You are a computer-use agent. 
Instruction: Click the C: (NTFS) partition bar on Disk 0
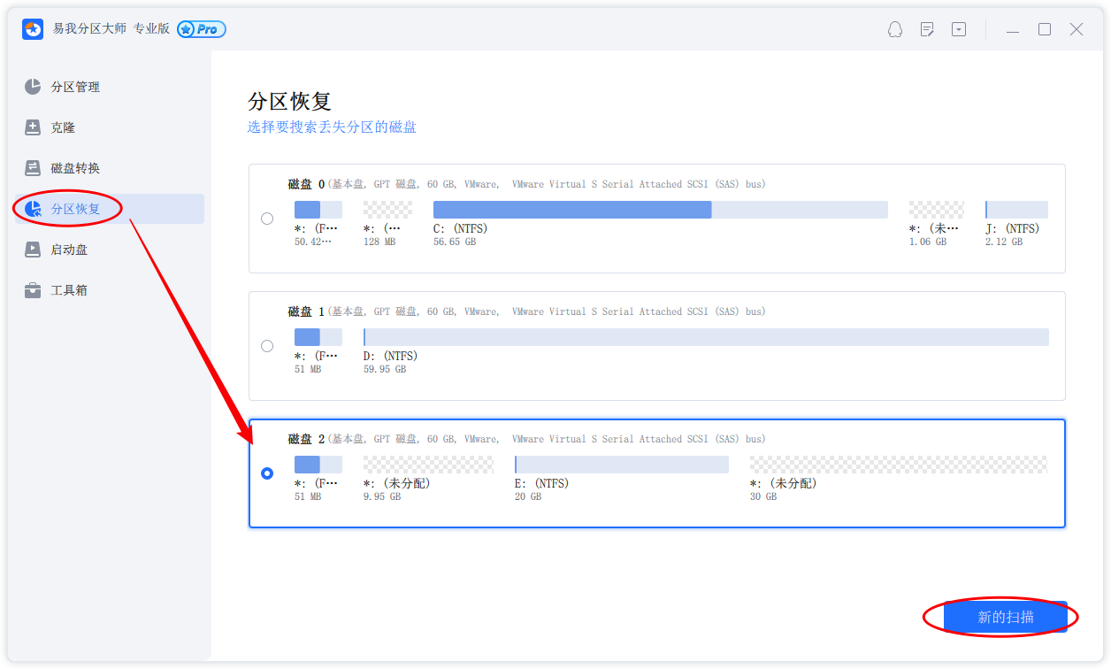(660, 210)
